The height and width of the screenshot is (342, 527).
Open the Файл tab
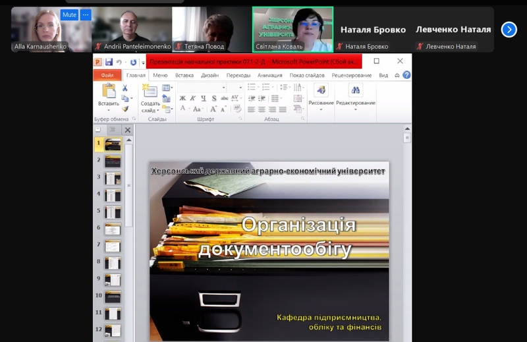tap(107, 75)
